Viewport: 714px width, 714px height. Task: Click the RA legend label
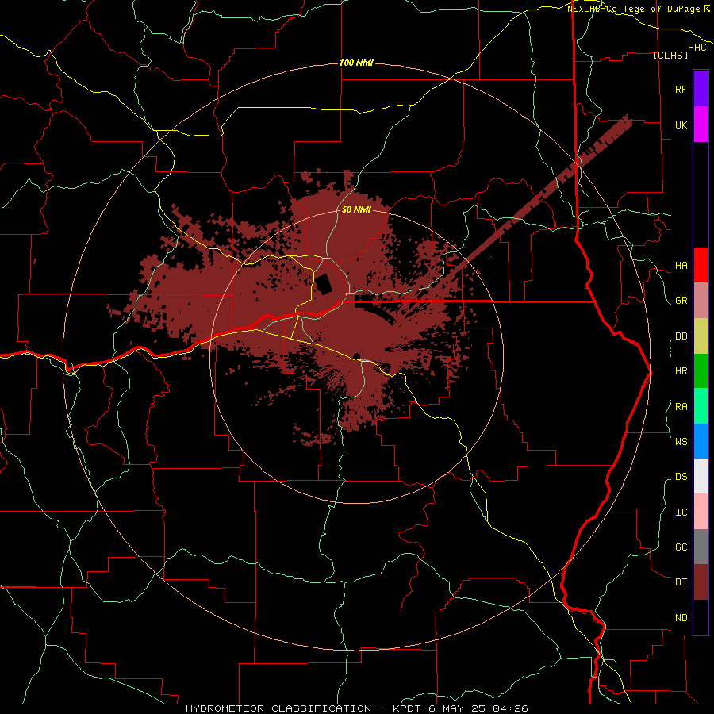[681, 407]
